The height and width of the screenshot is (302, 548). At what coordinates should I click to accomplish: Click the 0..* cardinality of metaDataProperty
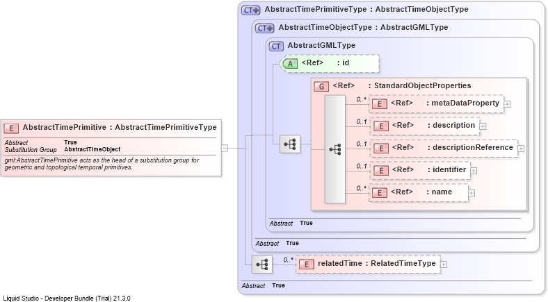pyautogui.click(x=362, y=100)
